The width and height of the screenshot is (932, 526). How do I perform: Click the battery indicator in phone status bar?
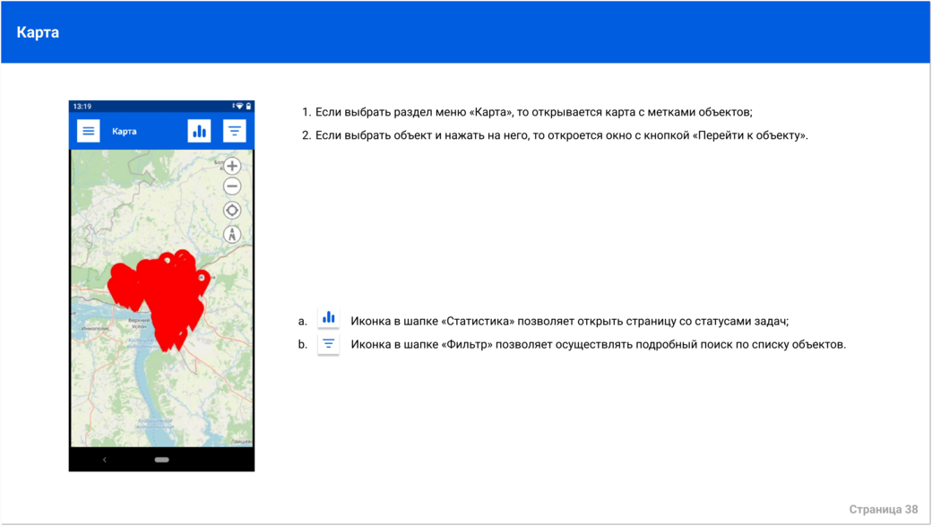pyautogui.click(x=248, y=107)
